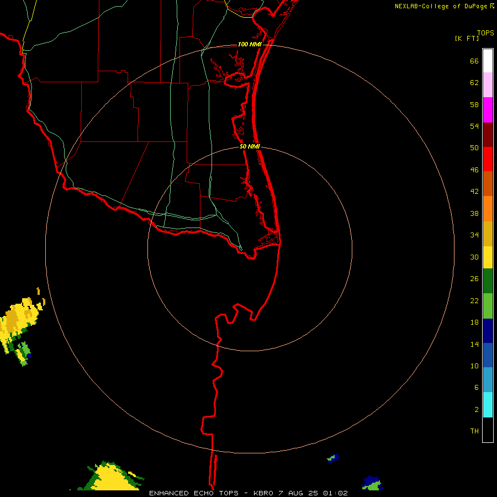Click the TOPS legend title

pos(485,33)
